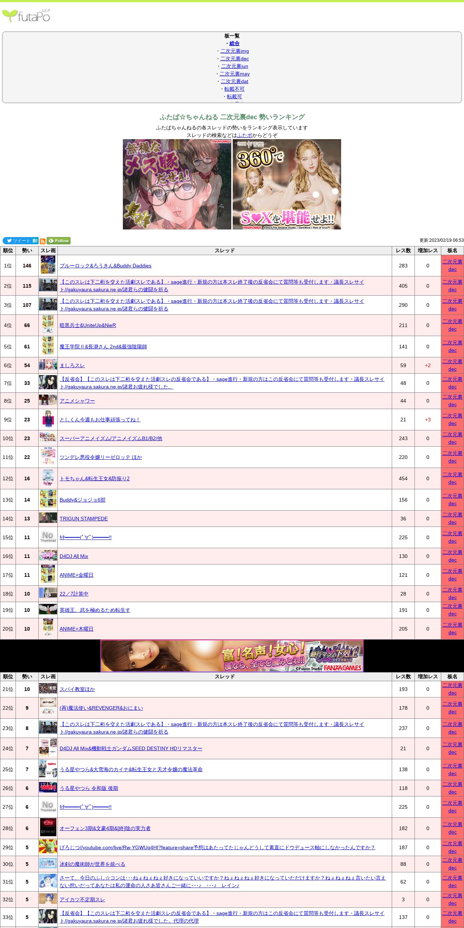Open the 魔王学院II&長瀞さん thread link

click(103, 347)
